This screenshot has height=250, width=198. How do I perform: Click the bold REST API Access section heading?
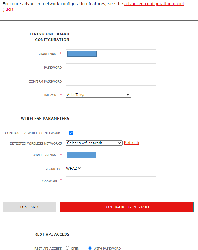coord(52,234)
